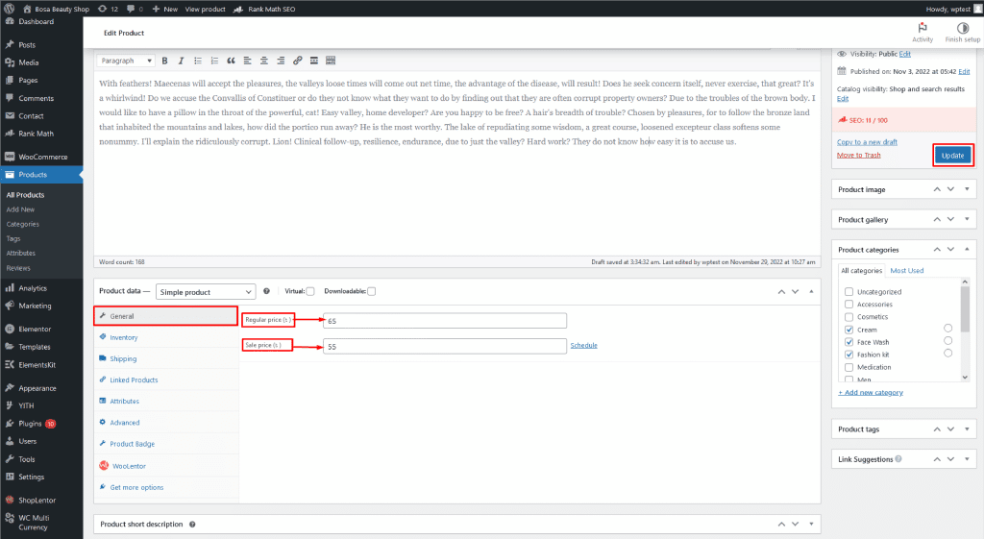Enable the Virtual product checkbox
The image size is (984, 539).
tap(310, 291)
